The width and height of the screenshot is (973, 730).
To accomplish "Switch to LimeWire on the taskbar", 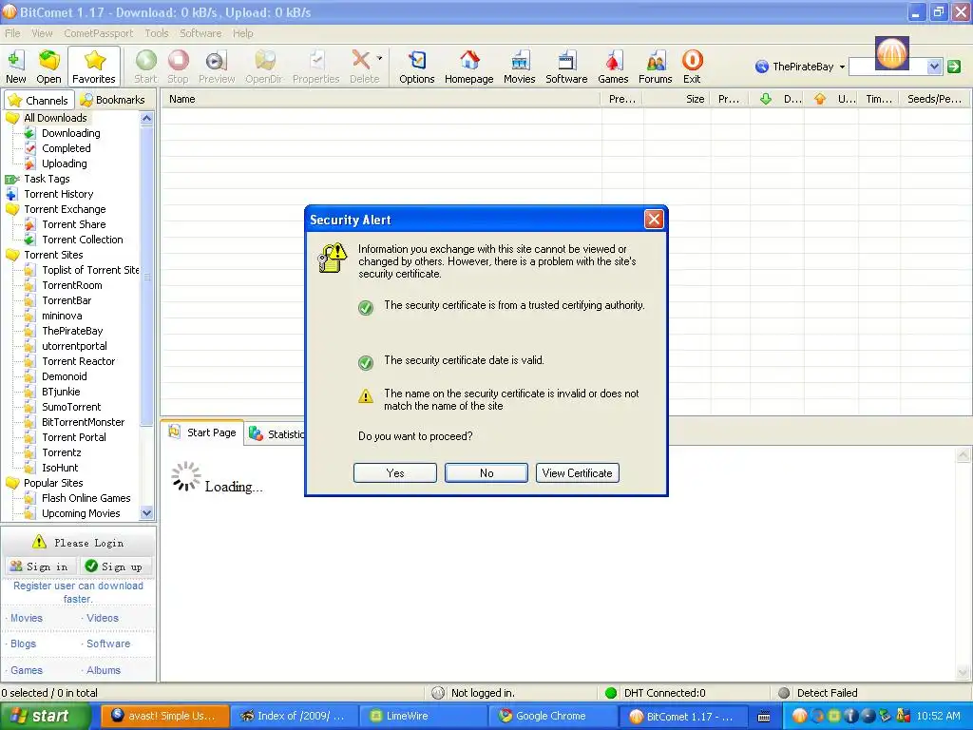I will [x=423, y=717].
